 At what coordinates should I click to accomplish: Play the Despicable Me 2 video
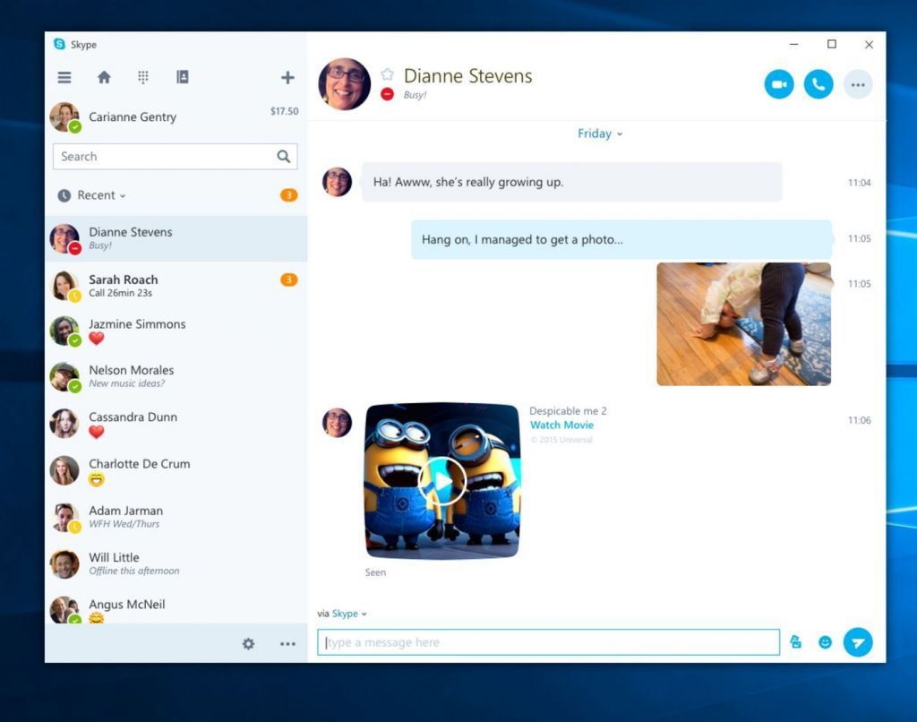pos(442,481)
